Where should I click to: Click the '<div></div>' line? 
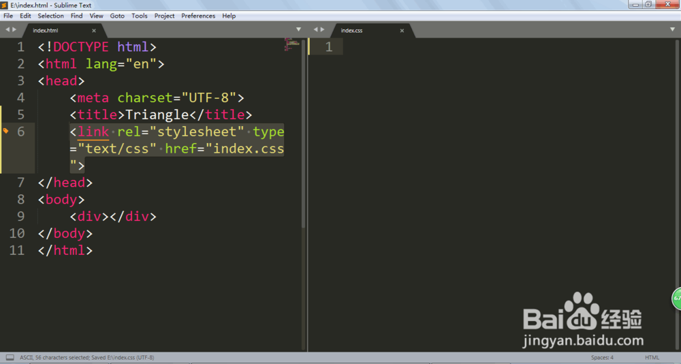[x=113, y=217]
